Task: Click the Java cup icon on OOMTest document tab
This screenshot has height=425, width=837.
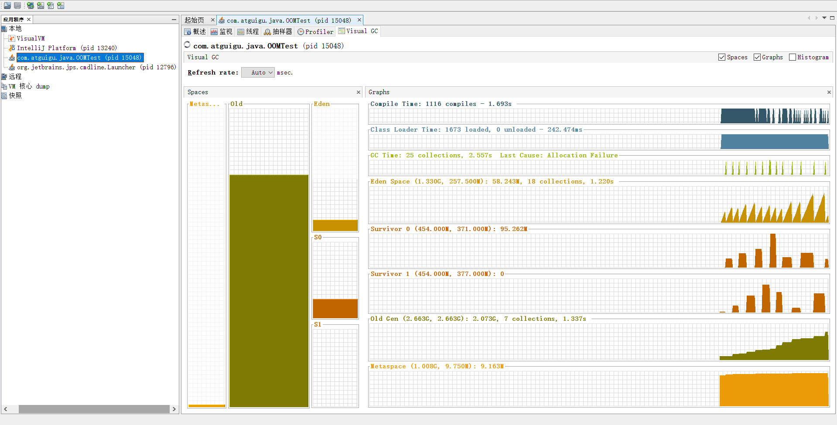Action: pyautogui.click(x=222, y=20)
